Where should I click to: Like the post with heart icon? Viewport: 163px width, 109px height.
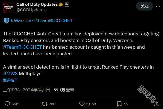pyautogui.click(x=82, y=104)
